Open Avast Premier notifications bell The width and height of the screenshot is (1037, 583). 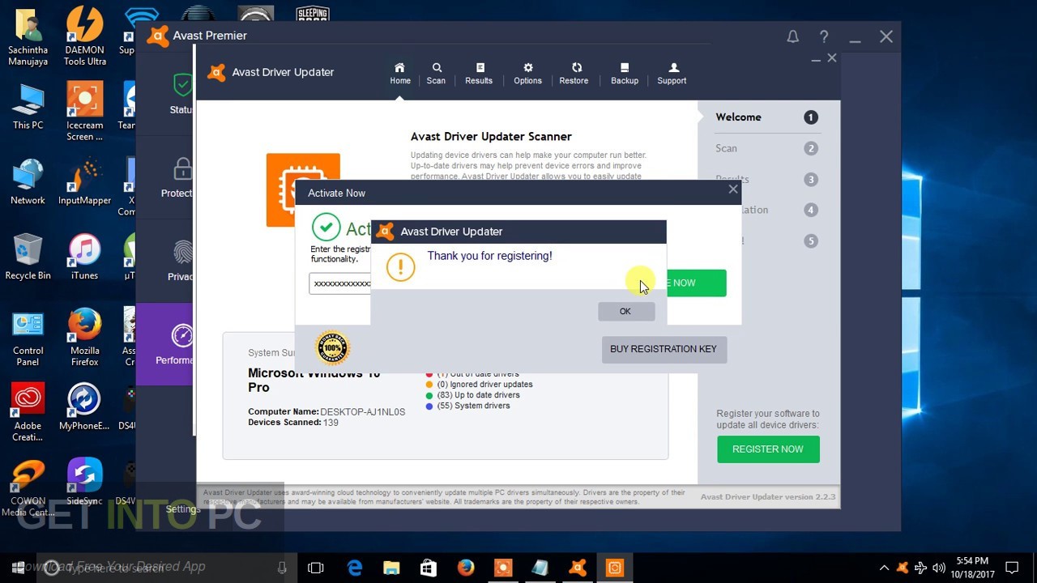tap(793, 36)
